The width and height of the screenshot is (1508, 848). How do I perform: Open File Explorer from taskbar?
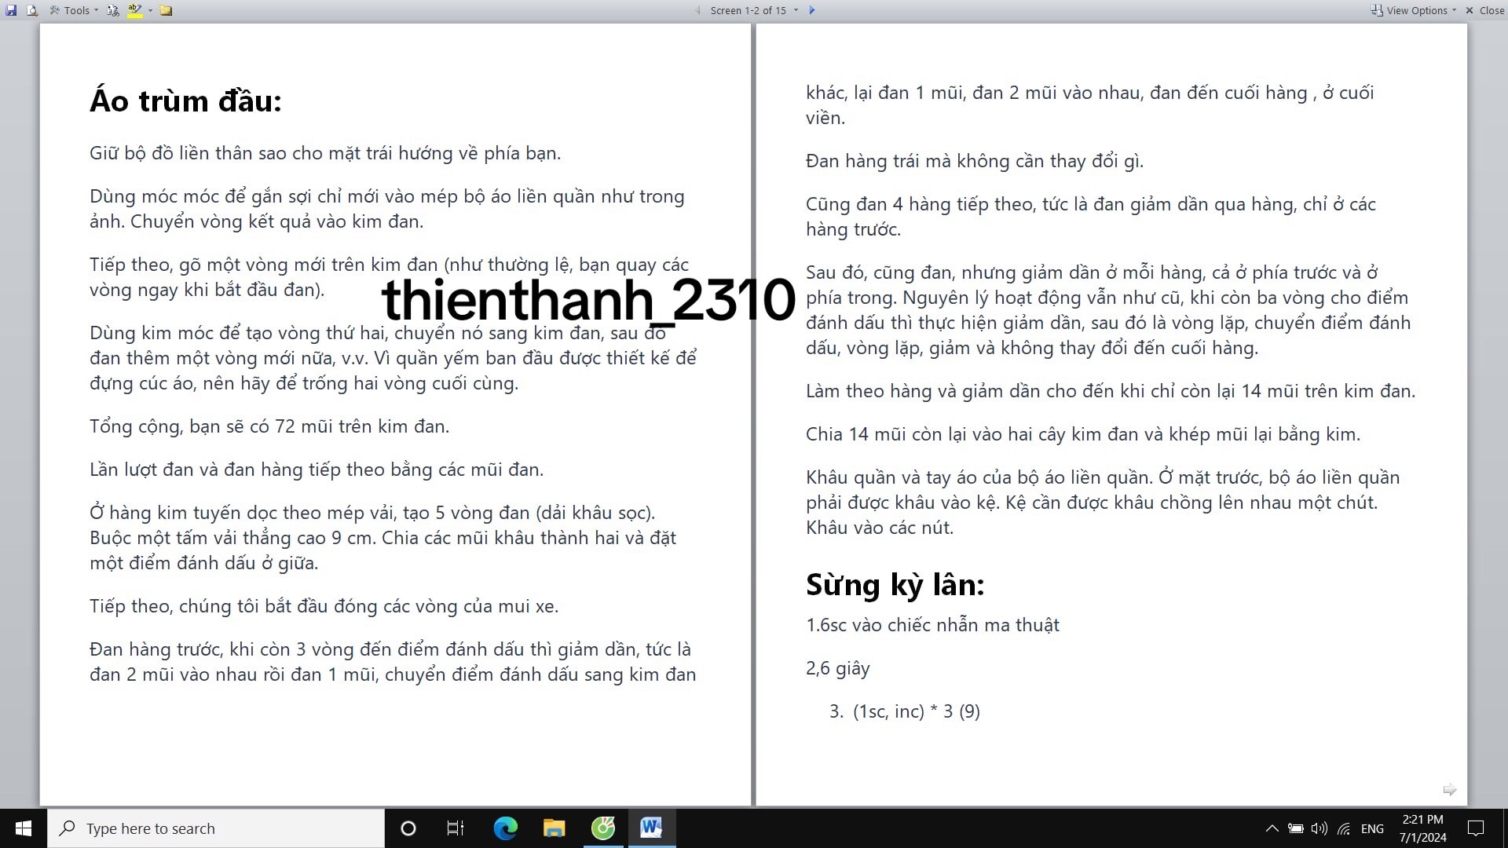click(554, 828)
